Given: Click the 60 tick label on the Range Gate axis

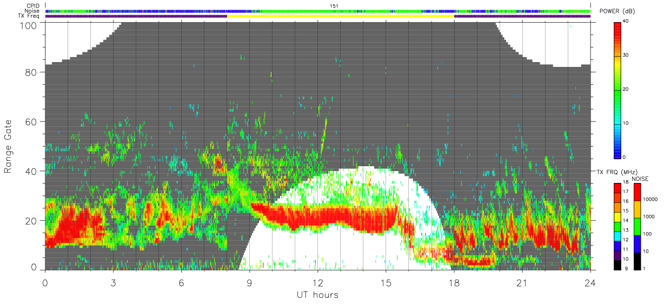Looking at the screenshot, I should [x=31, y=121].
